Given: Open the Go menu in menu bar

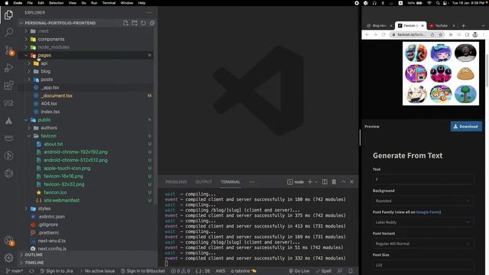Looking at the screenshot, I should point(83,3).
